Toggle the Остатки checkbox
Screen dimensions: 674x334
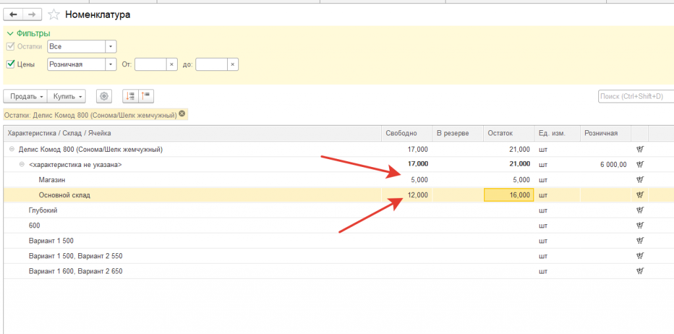coord(11,47)
